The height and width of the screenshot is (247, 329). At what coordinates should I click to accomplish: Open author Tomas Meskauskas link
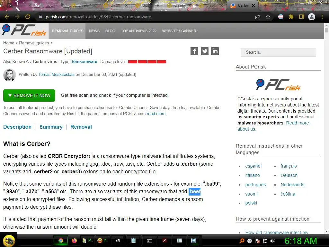pos(57,74)
